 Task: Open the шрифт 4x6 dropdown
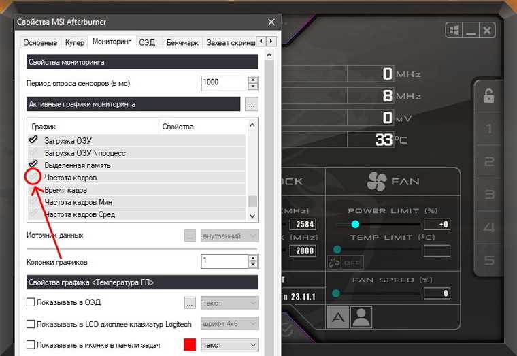[230, 324]
